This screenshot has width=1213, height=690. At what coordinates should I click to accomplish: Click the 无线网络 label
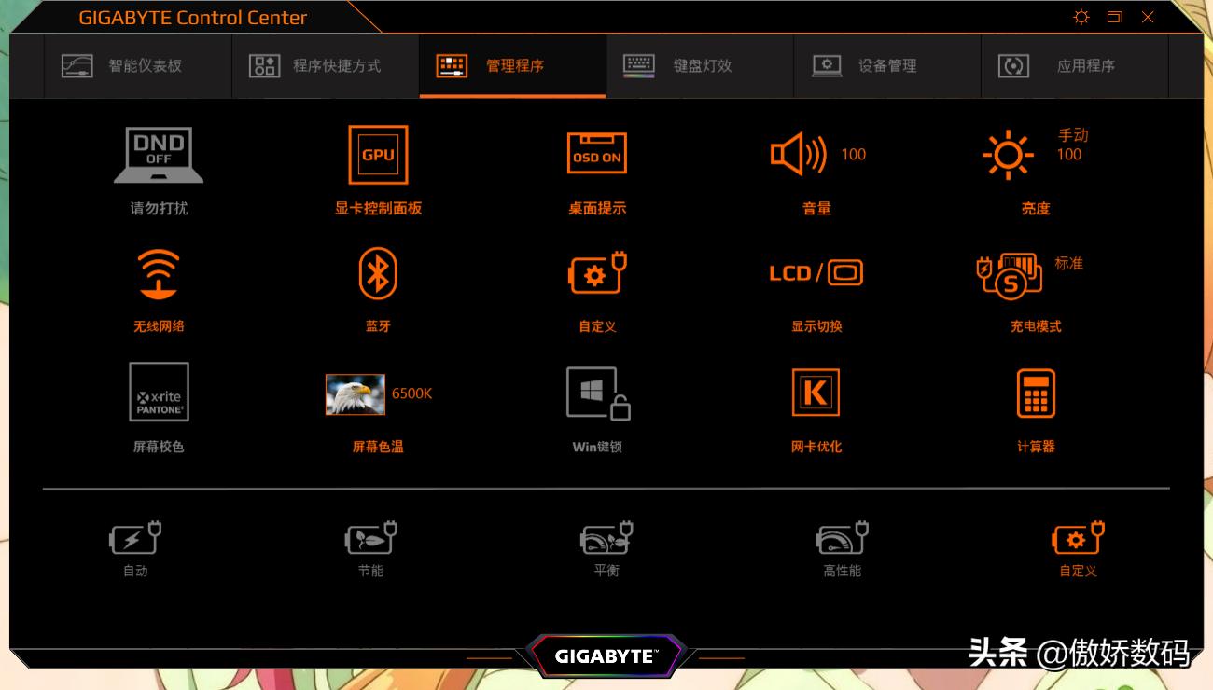point(159,326)
